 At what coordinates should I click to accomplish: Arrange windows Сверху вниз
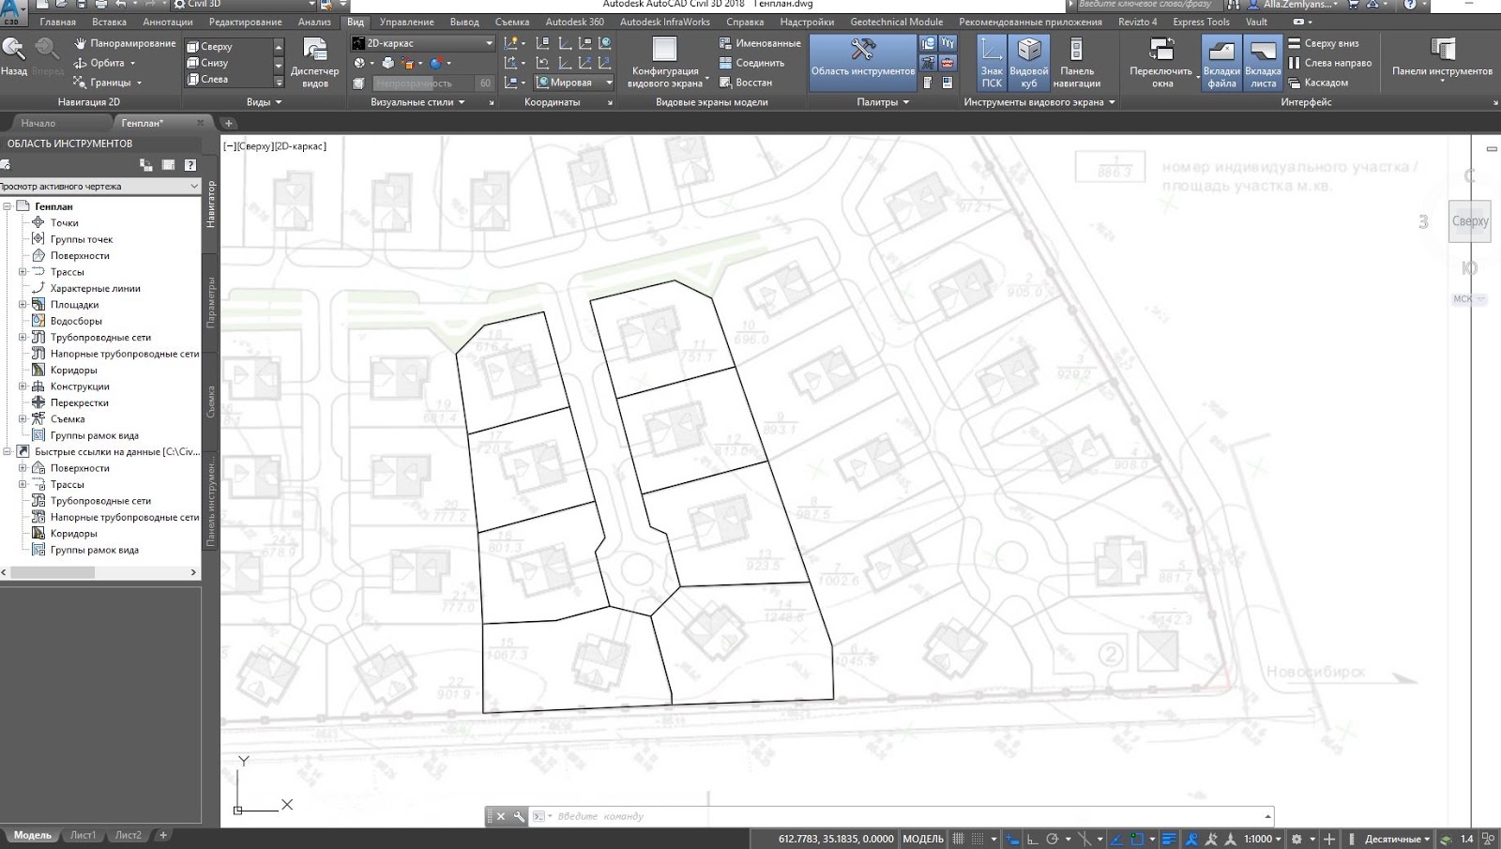point(1323,43)
